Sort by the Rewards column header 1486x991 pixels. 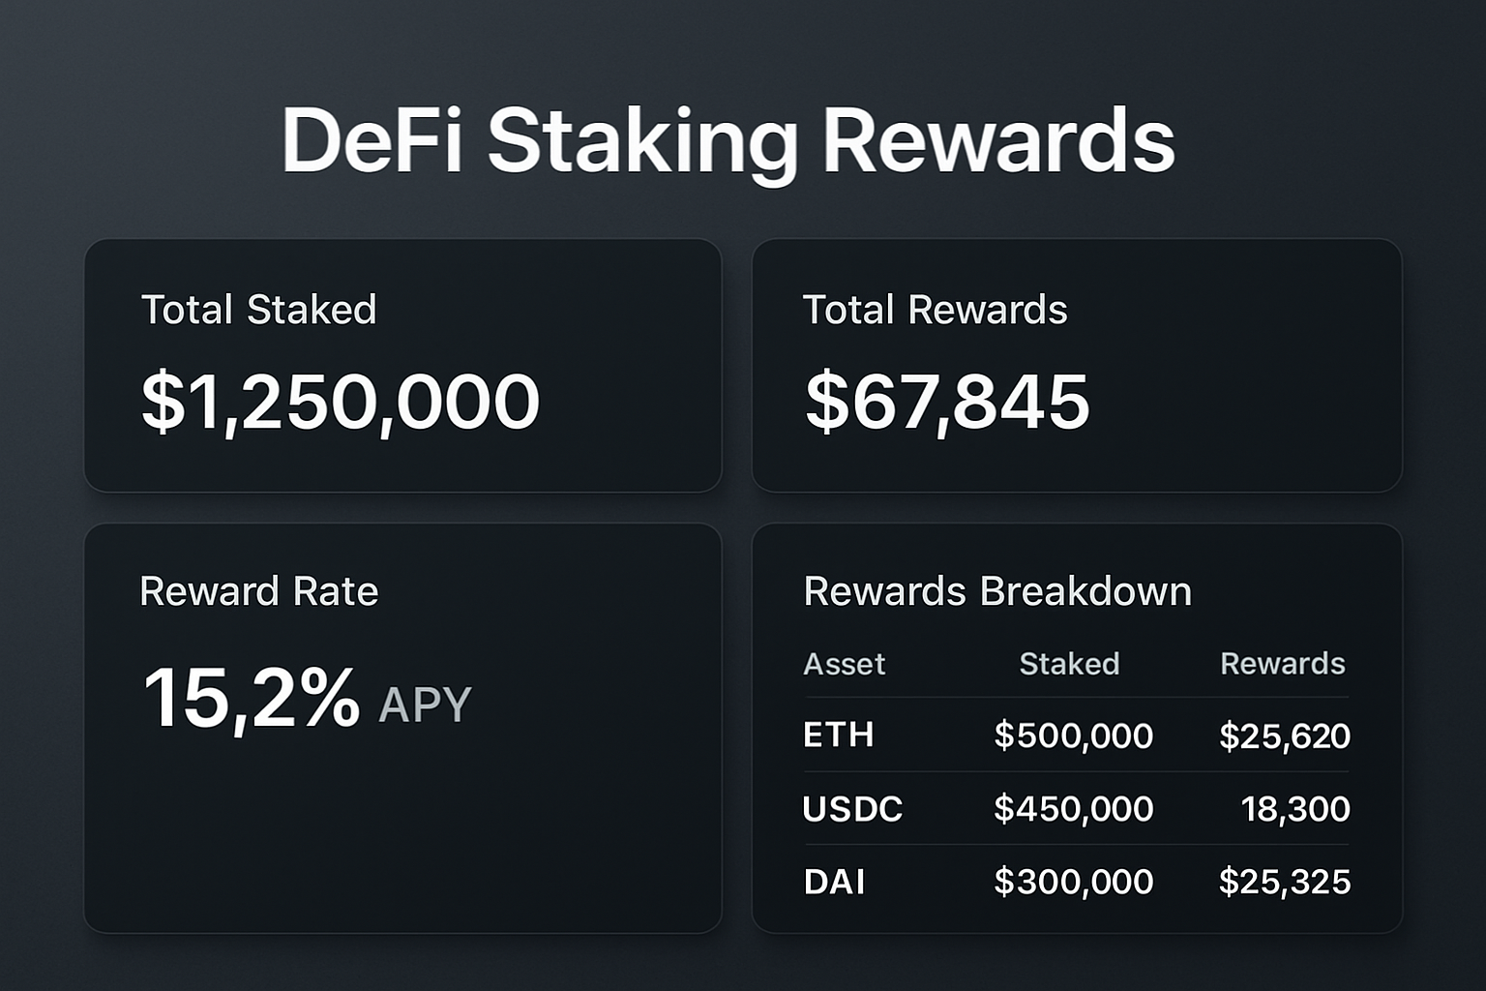[x=1283, y=664]
